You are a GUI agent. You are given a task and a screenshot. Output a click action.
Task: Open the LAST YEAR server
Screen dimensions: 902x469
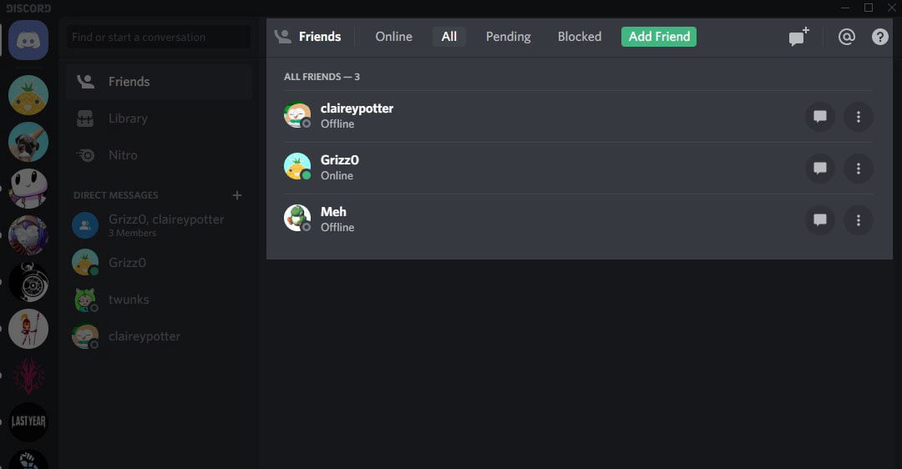pos(28,421)
